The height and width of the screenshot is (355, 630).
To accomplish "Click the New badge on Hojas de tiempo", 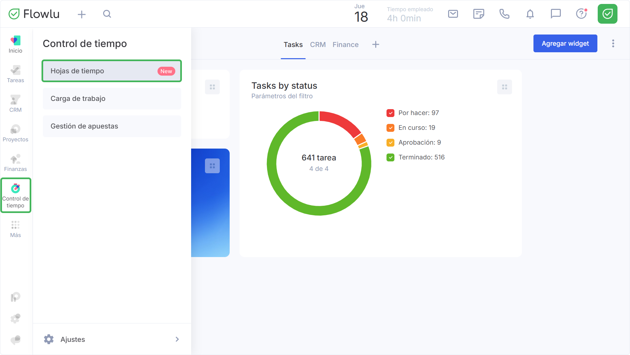I will (x=166, y=71).
